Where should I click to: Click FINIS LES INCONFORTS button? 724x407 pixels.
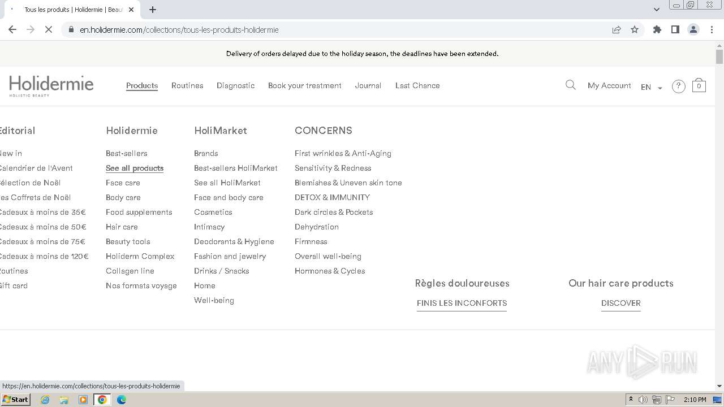(462, 303)
